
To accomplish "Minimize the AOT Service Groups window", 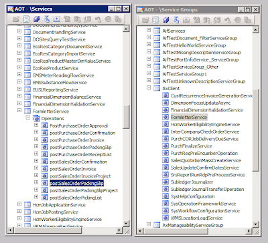I will 241,10.
